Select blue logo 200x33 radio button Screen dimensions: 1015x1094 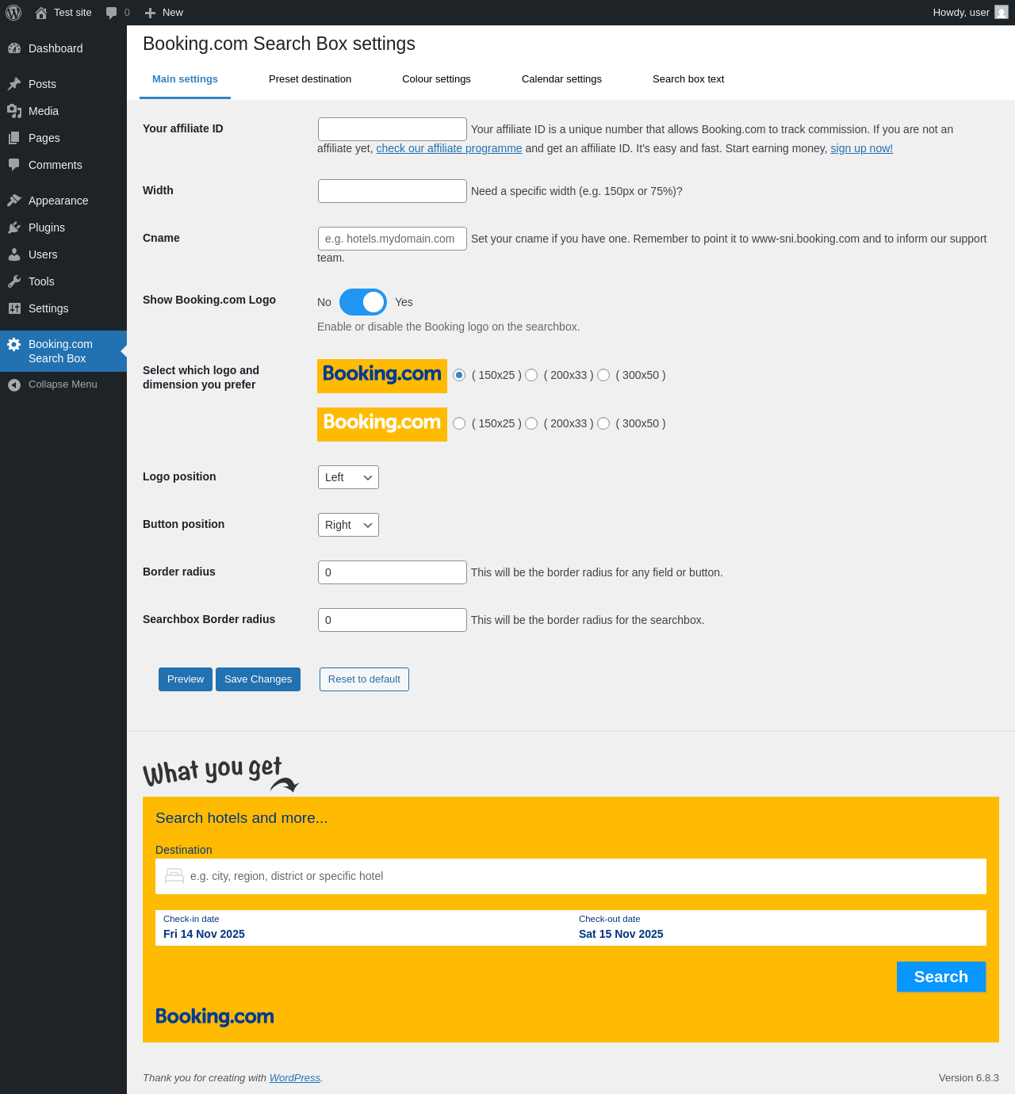click(531, 375)
